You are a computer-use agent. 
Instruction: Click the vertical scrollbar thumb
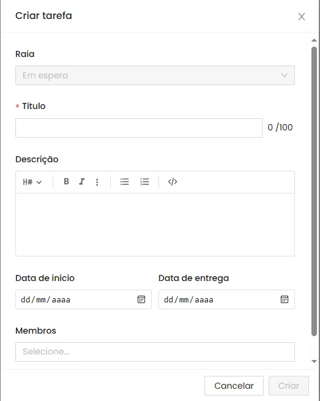coord(314,191)
